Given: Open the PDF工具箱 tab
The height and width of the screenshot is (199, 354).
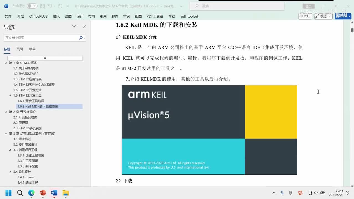Looking at the screenshot, I should 155,16.
